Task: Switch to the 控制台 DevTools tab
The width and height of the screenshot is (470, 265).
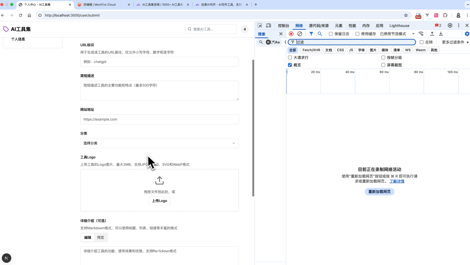Action: click(x=283, y=25)
